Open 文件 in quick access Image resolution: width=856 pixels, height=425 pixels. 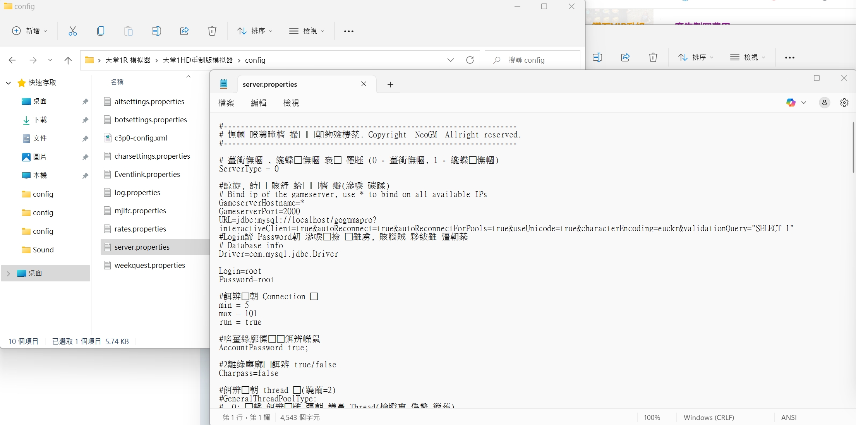[x=40, y=138]
